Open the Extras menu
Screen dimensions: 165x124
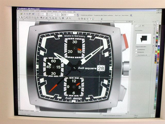pos(64,12)
